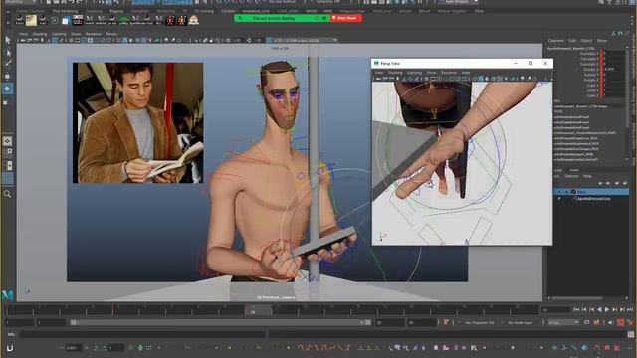The width and height of the screenshot is (637, 358).
Task: Open view transform dropdown on viewport toolbar
Action: point(305,40)
